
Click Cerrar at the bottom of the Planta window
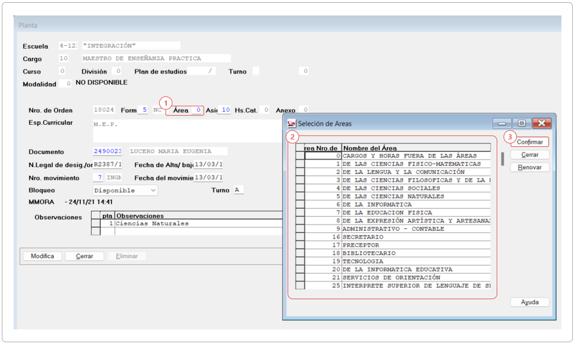(84, 256)
